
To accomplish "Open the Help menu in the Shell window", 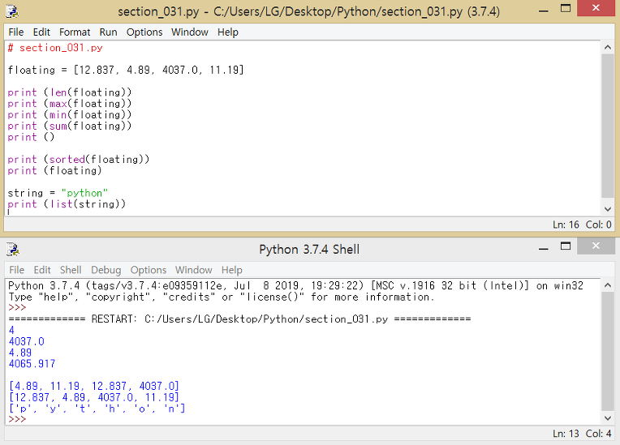I will (232, 270).
